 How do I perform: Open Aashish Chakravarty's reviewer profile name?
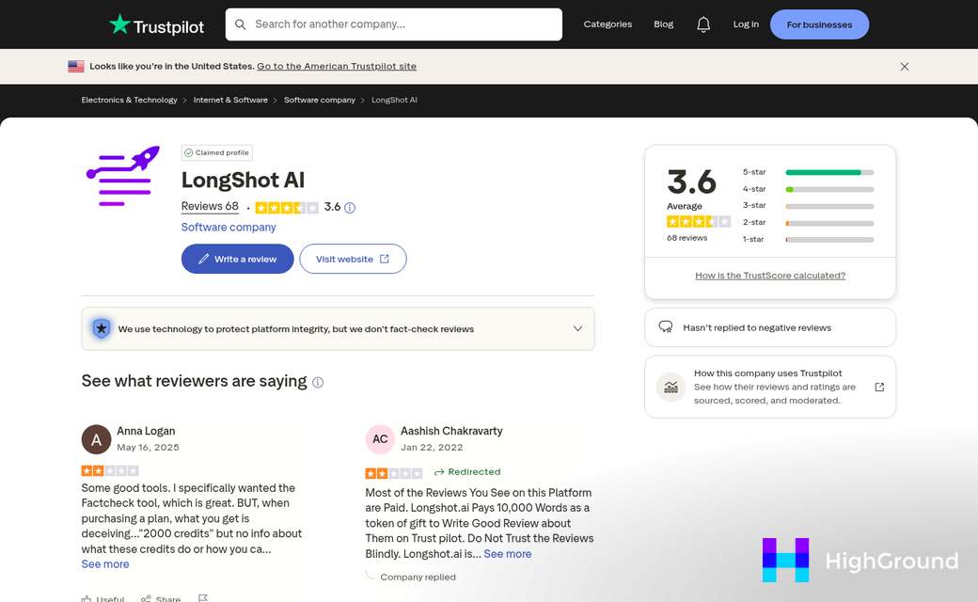(451, 431)
